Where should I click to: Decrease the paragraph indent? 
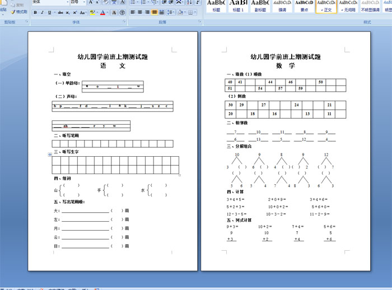(x=164, y=2)
